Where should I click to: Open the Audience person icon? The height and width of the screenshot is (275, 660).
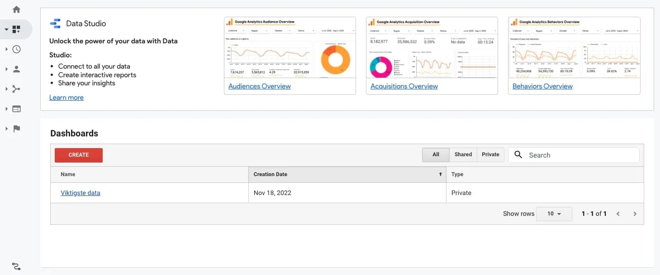pyautogui.click(x=17, y=70)
